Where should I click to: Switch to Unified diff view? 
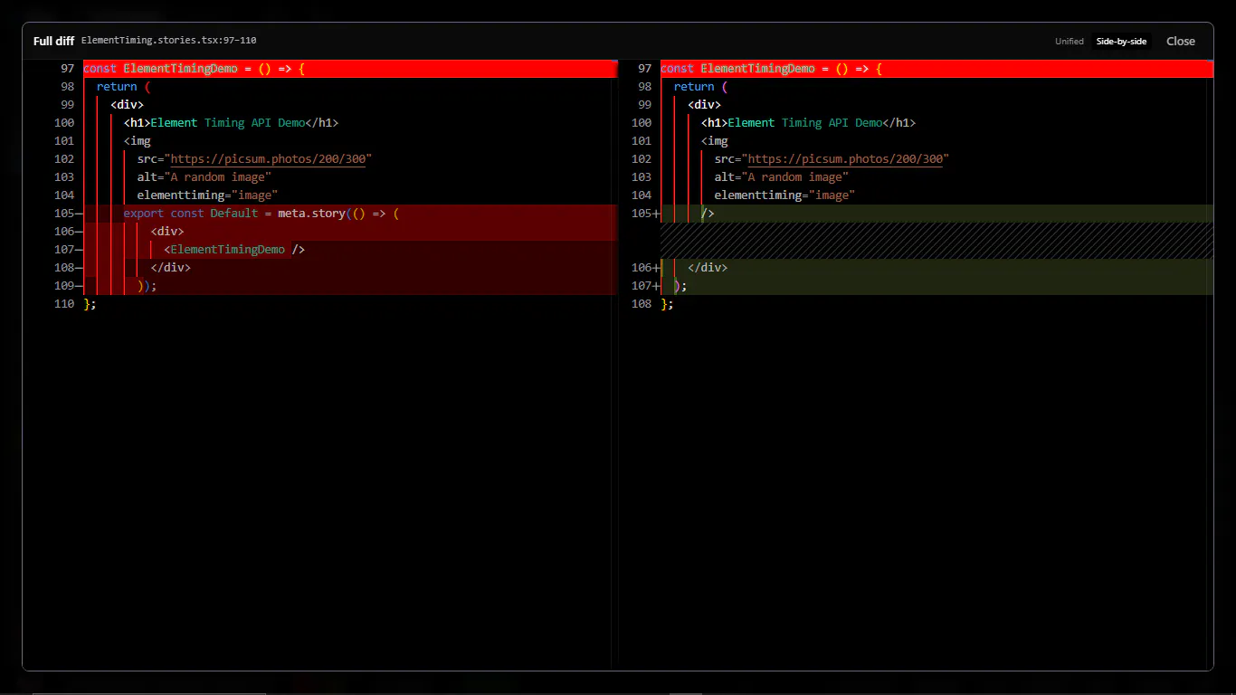click(x=1069, y=42)
